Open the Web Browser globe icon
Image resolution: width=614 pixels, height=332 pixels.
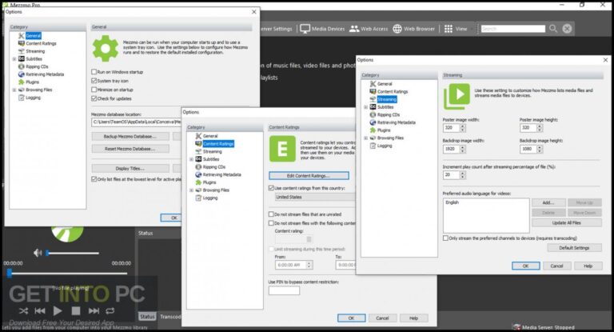click(x=397, y=29)
